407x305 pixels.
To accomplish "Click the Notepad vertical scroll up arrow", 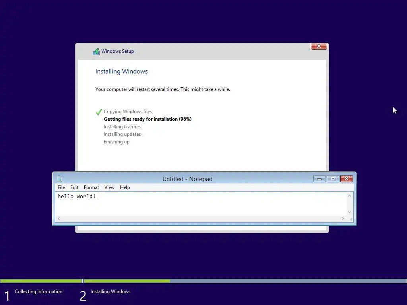I will pos(349,196).
